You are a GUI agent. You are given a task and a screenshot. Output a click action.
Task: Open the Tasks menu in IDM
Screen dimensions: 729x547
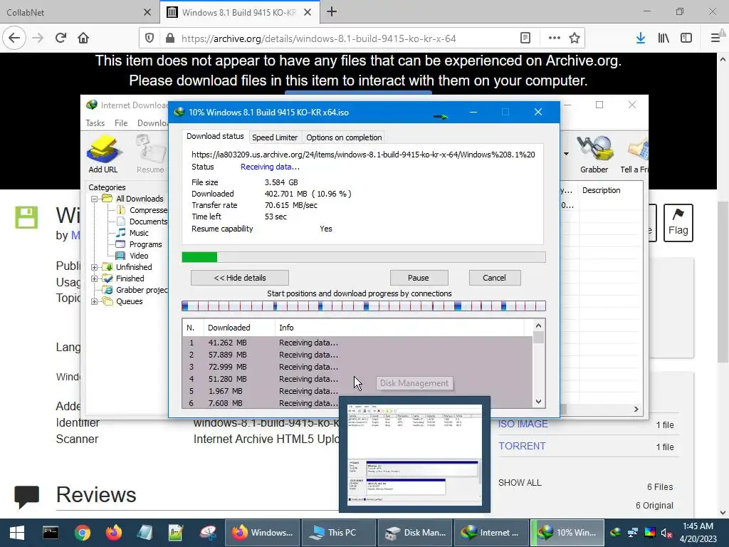95,123
